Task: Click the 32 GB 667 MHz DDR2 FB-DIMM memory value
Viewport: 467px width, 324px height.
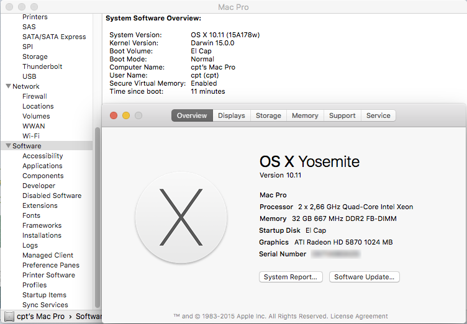Action: point(344,218)
